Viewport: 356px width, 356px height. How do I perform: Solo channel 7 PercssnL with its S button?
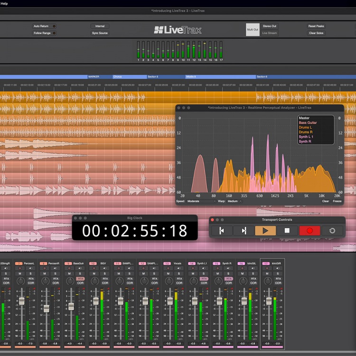pos(30,273)
